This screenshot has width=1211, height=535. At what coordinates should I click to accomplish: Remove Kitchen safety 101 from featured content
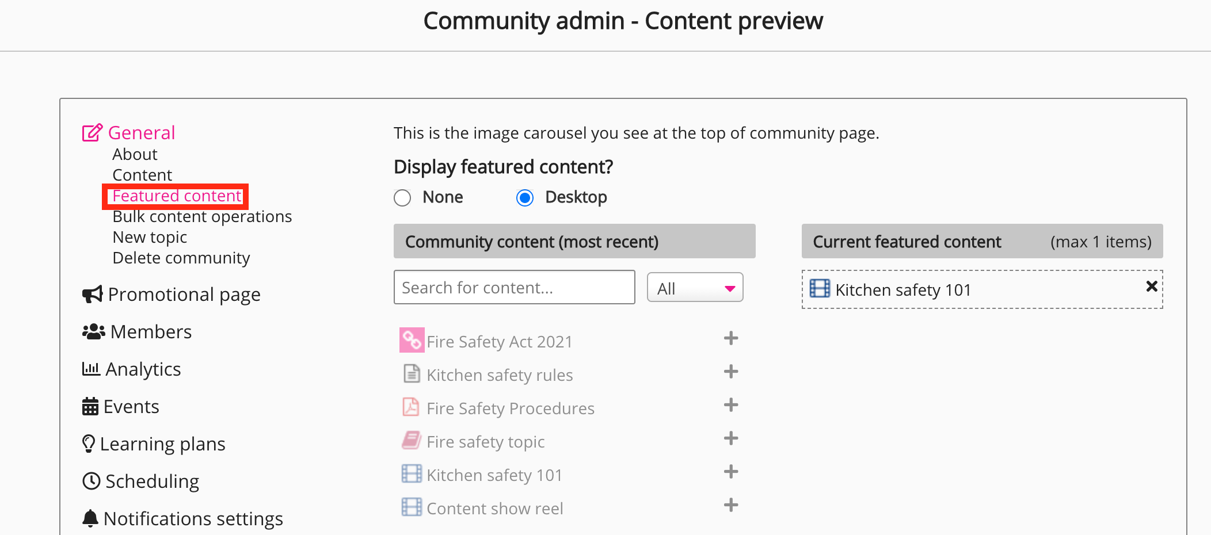point(1151,286)
